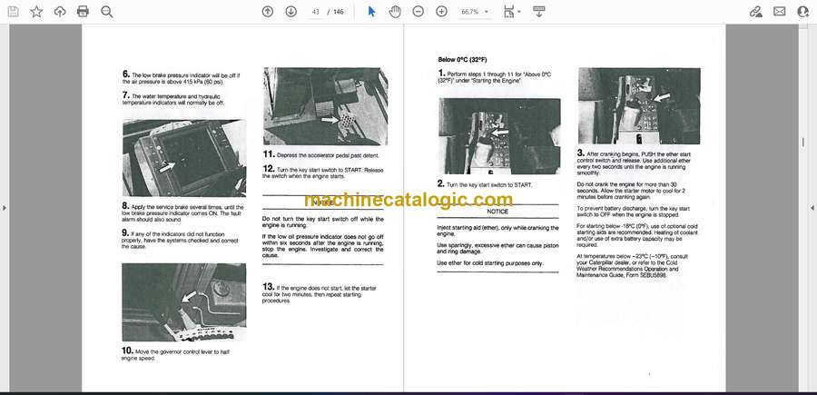The image size is (817, 395).
Task: Click step 1 "Perform steps 1 through 11"
Action: click(495, 76)
